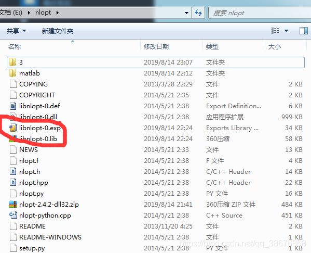311x253 pixels.
Task: Toggle the preview pane icon
Action: pyautogui.click(x=303, y=31)
